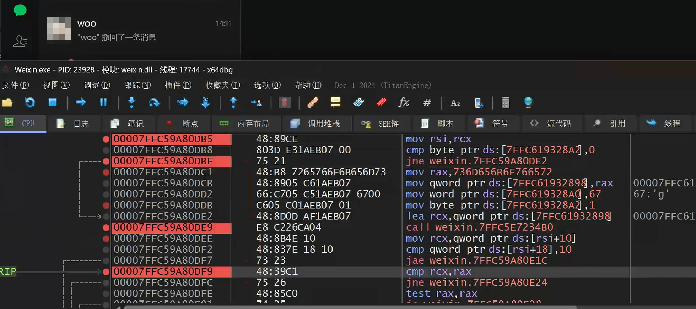The width and height of the screenshot is (696, 309).
Task: Pause execution with pause icon
Action: click(103, 102)
